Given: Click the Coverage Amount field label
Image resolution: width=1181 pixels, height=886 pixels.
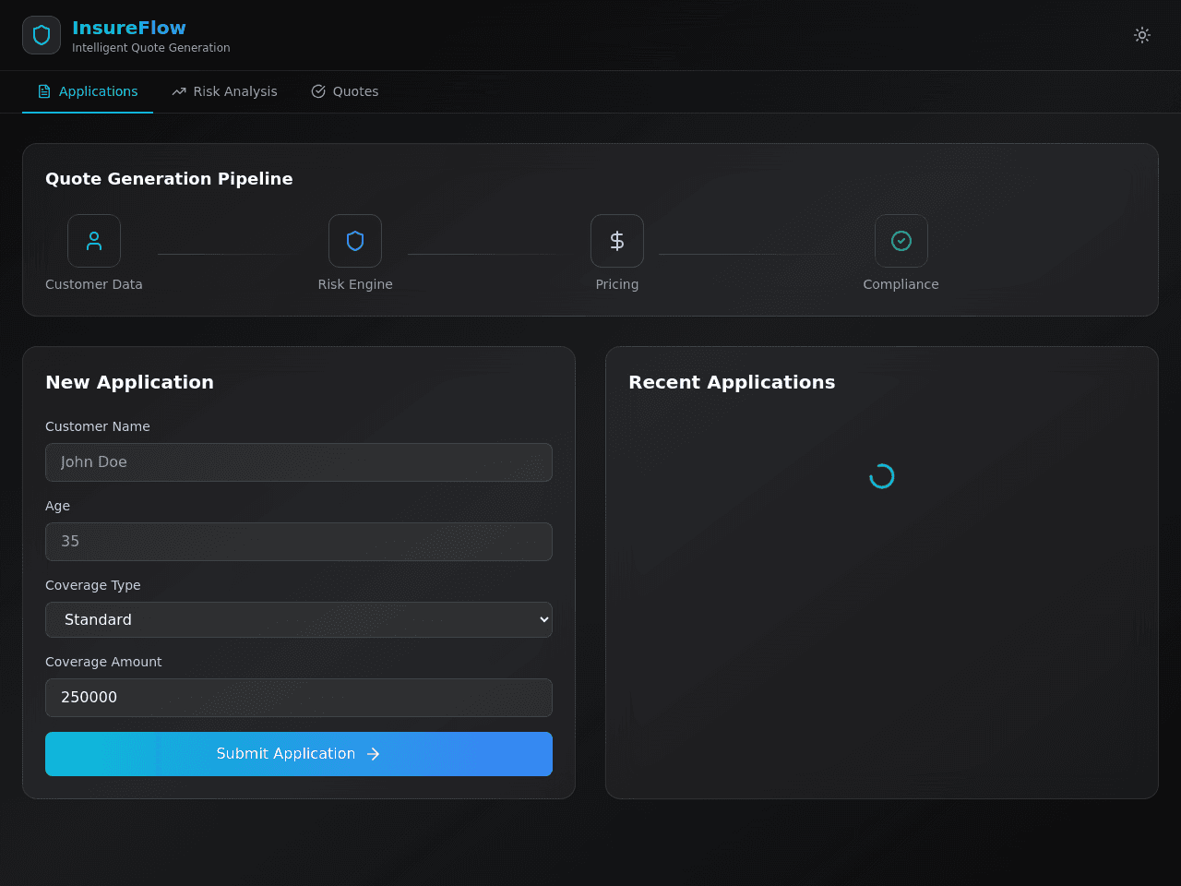Looking at the screenshot, I should point(103,662).
